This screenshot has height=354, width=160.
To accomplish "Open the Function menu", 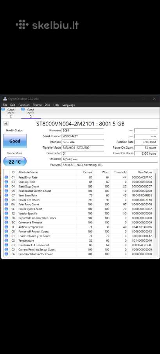I will pyautogui.click(x=24, y=105).
